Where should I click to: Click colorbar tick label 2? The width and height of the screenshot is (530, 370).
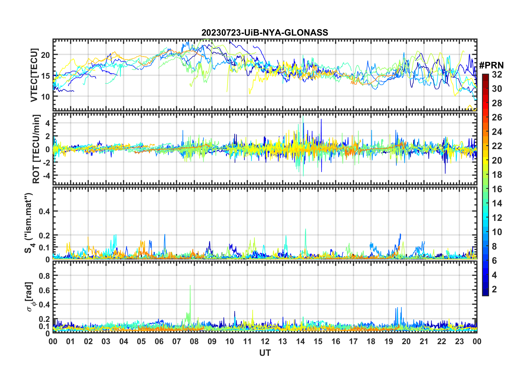(494, 289)
